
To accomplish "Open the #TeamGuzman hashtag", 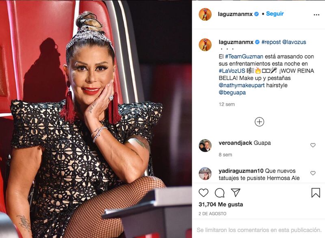I will (x=244, y=56).
